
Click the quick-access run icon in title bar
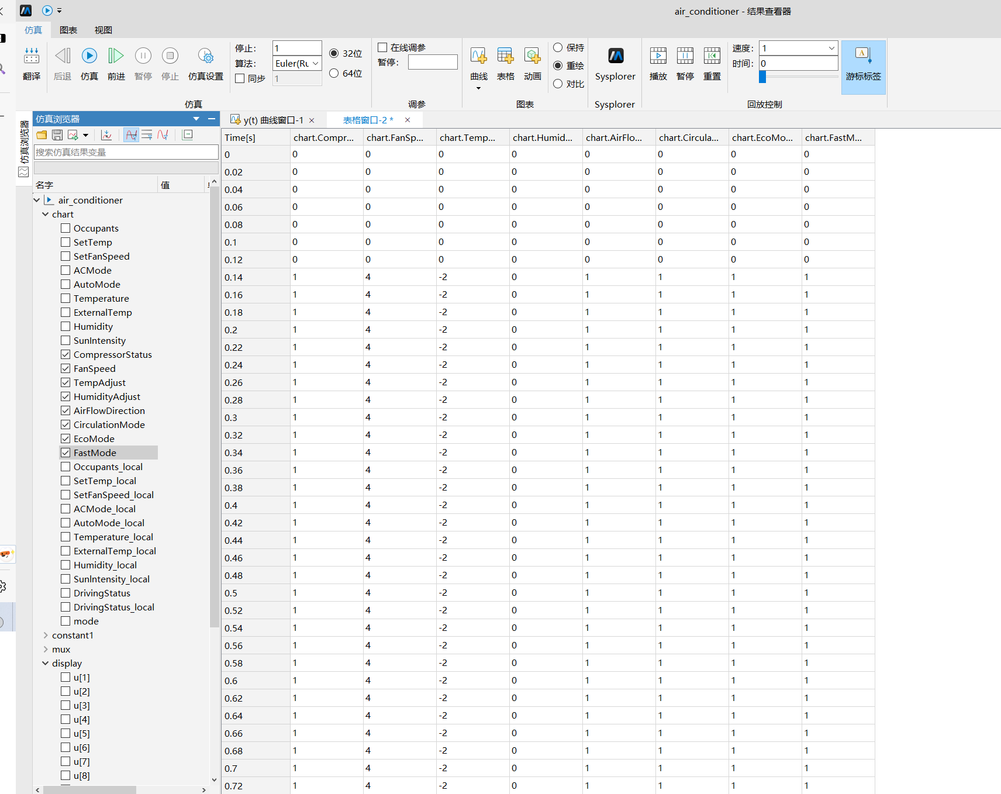click(47, 11)
